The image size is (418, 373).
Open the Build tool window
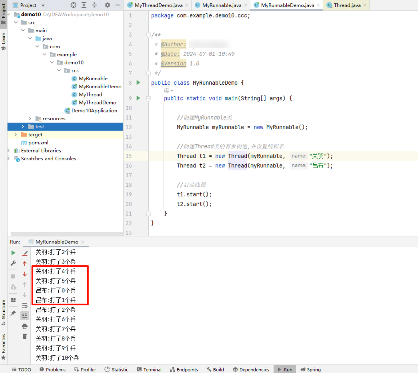tap(215, 369)
